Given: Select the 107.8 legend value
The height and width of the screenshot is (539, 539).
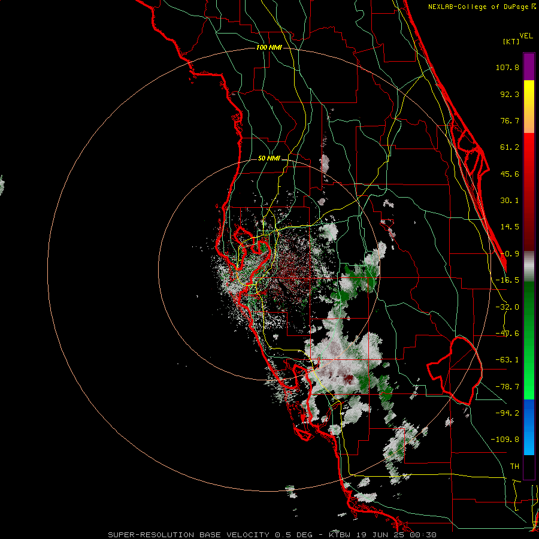Looking at the screenshot, I should pyautogui.click(x=507, y=67).
